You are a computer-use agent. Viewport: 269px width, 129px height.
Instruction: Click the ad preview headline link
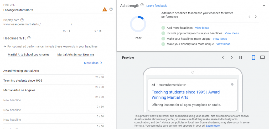186,95
